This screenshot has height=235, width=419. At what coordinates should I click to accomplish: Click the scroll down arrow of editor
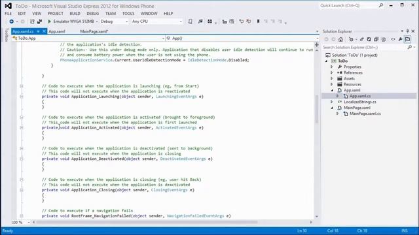317,217
